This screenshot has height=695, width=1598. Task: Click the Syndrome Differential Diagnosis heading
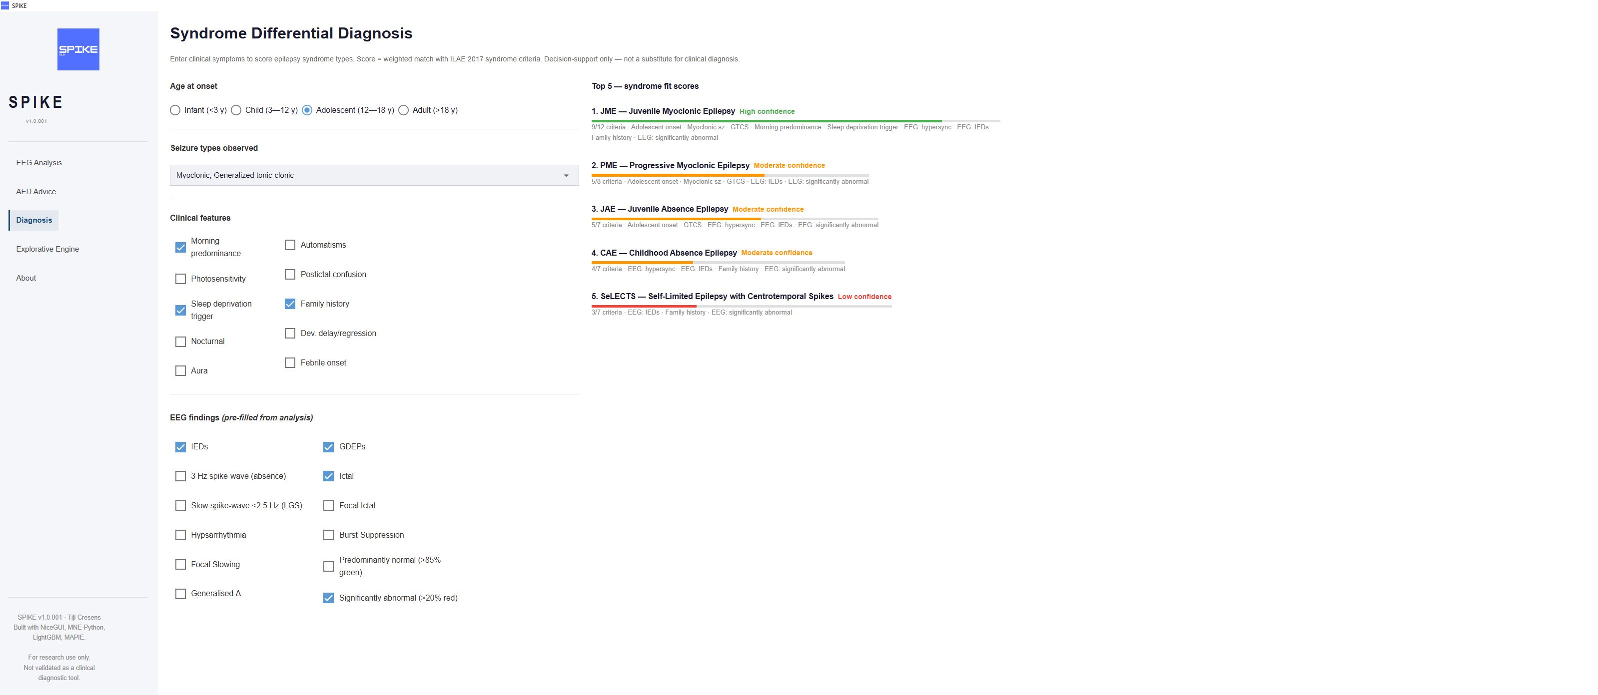point(291,33)
